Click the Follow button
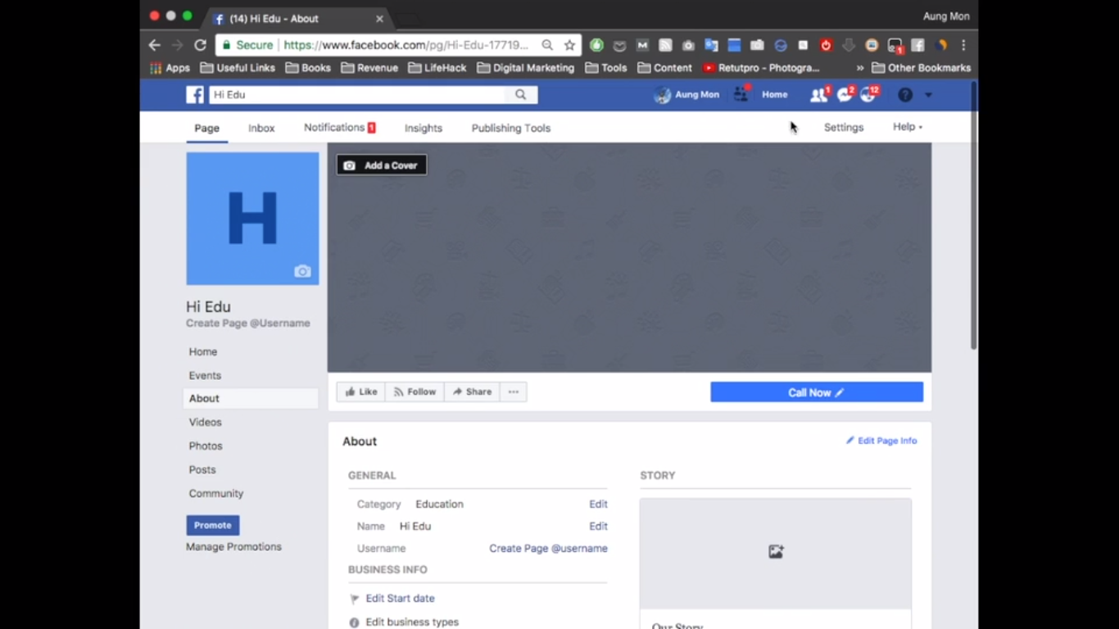Viewport: 1119px width, 629px height. coord(415,392)
